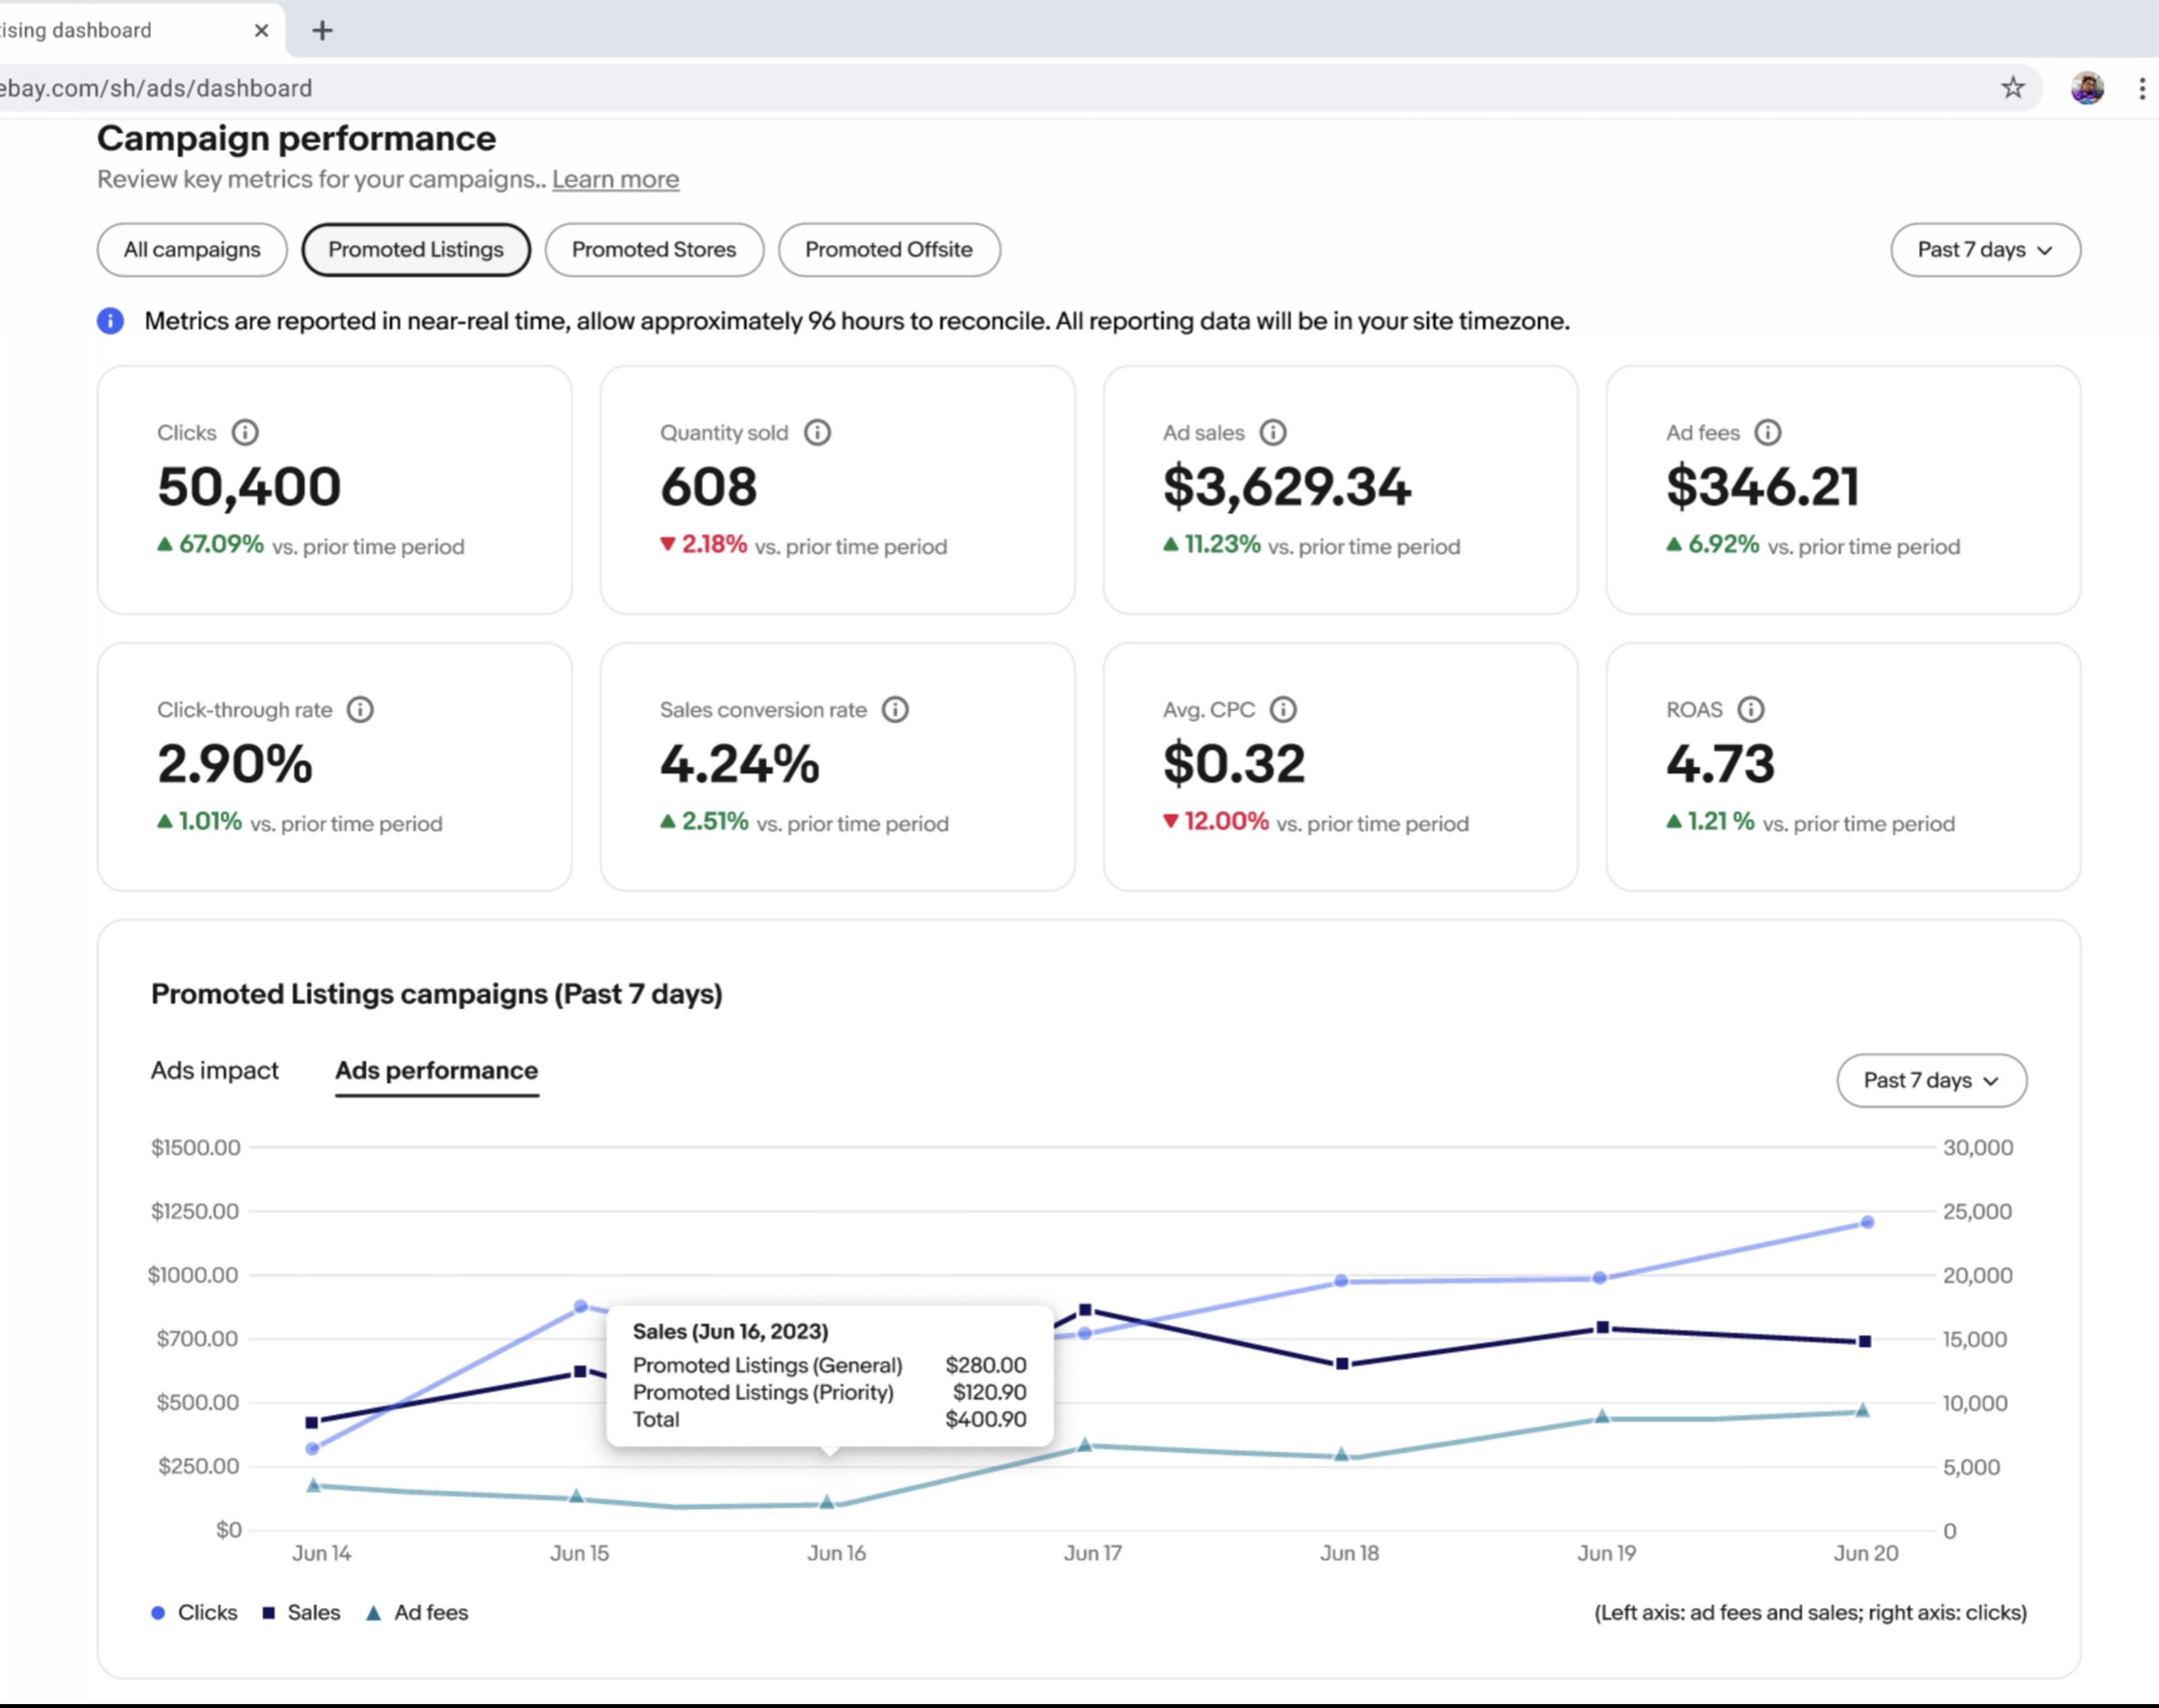Open the top Past 7 days dropdown

pos(1985,250)
